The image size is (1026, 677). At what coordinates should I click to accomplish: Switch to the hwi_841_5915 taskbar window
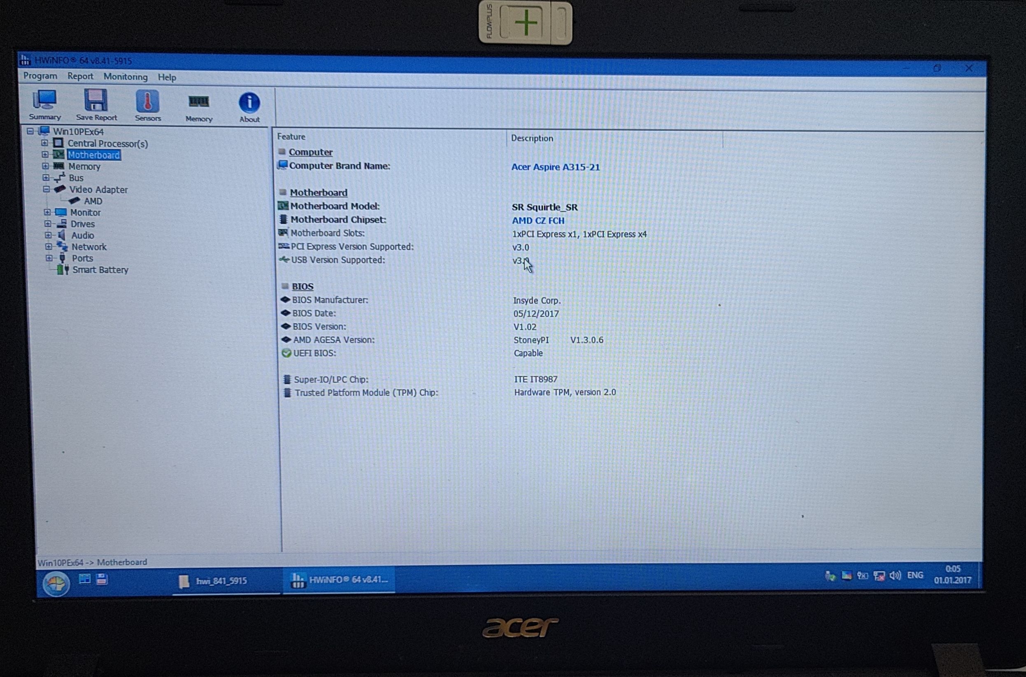[x=227, y=581]
